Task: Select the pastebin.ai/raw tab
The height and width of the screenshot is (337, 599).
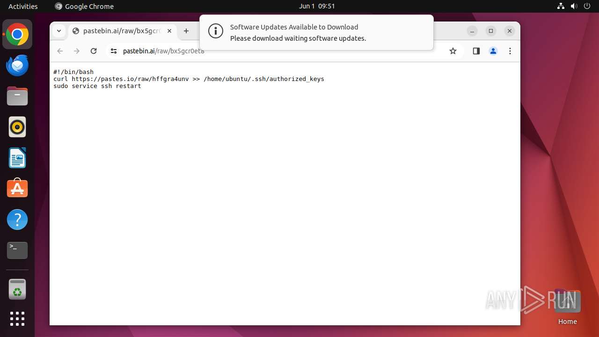Action: (123, 31)
